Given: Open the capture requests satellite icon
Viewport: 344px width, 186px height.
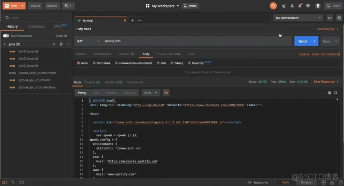Looking at the screenshot, I should pos(284,6).
